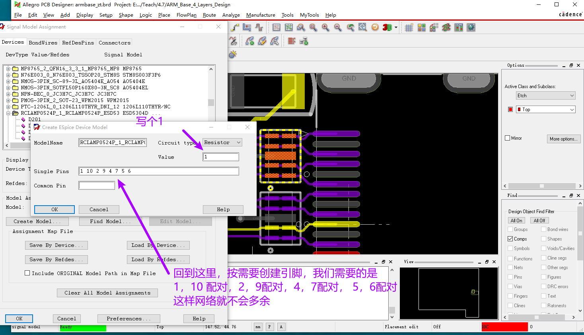Open the Top subclass dropdown
Screen dimensions: 584x335
tap(546, 110)
